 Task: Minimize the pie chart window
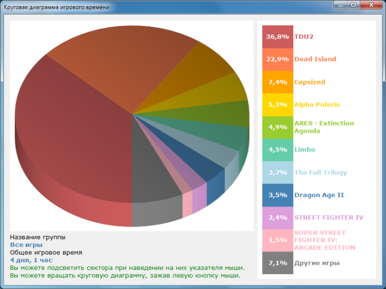coord(341,5)
